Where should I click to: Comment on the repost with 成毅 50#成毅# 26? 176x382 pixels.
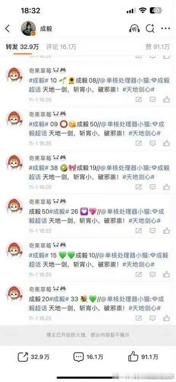click(x=153, y=230)
